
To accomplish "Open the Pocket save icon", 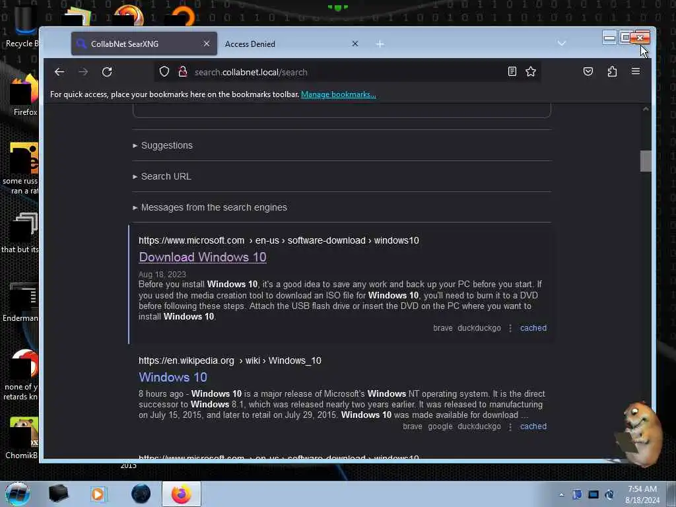I will [x=588, y=71].
